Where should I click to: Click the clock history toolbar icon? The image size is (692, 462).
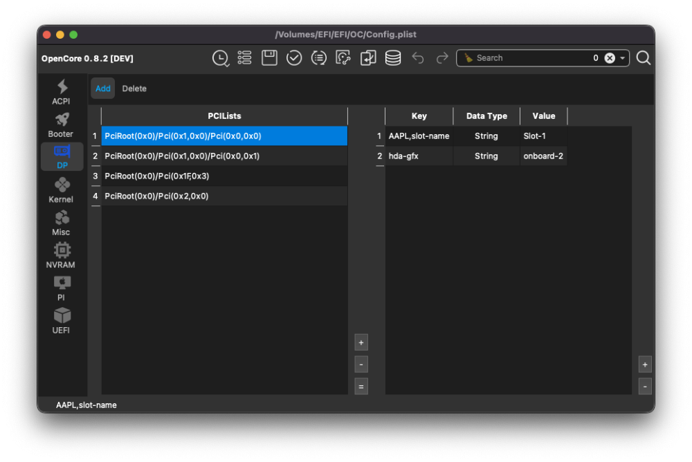click(x=220, y=58)
